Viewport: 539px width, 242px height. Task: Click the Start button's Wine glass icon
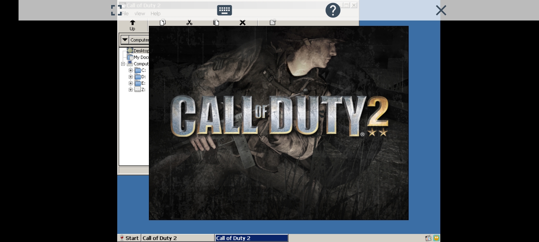(x=122, y=238)
